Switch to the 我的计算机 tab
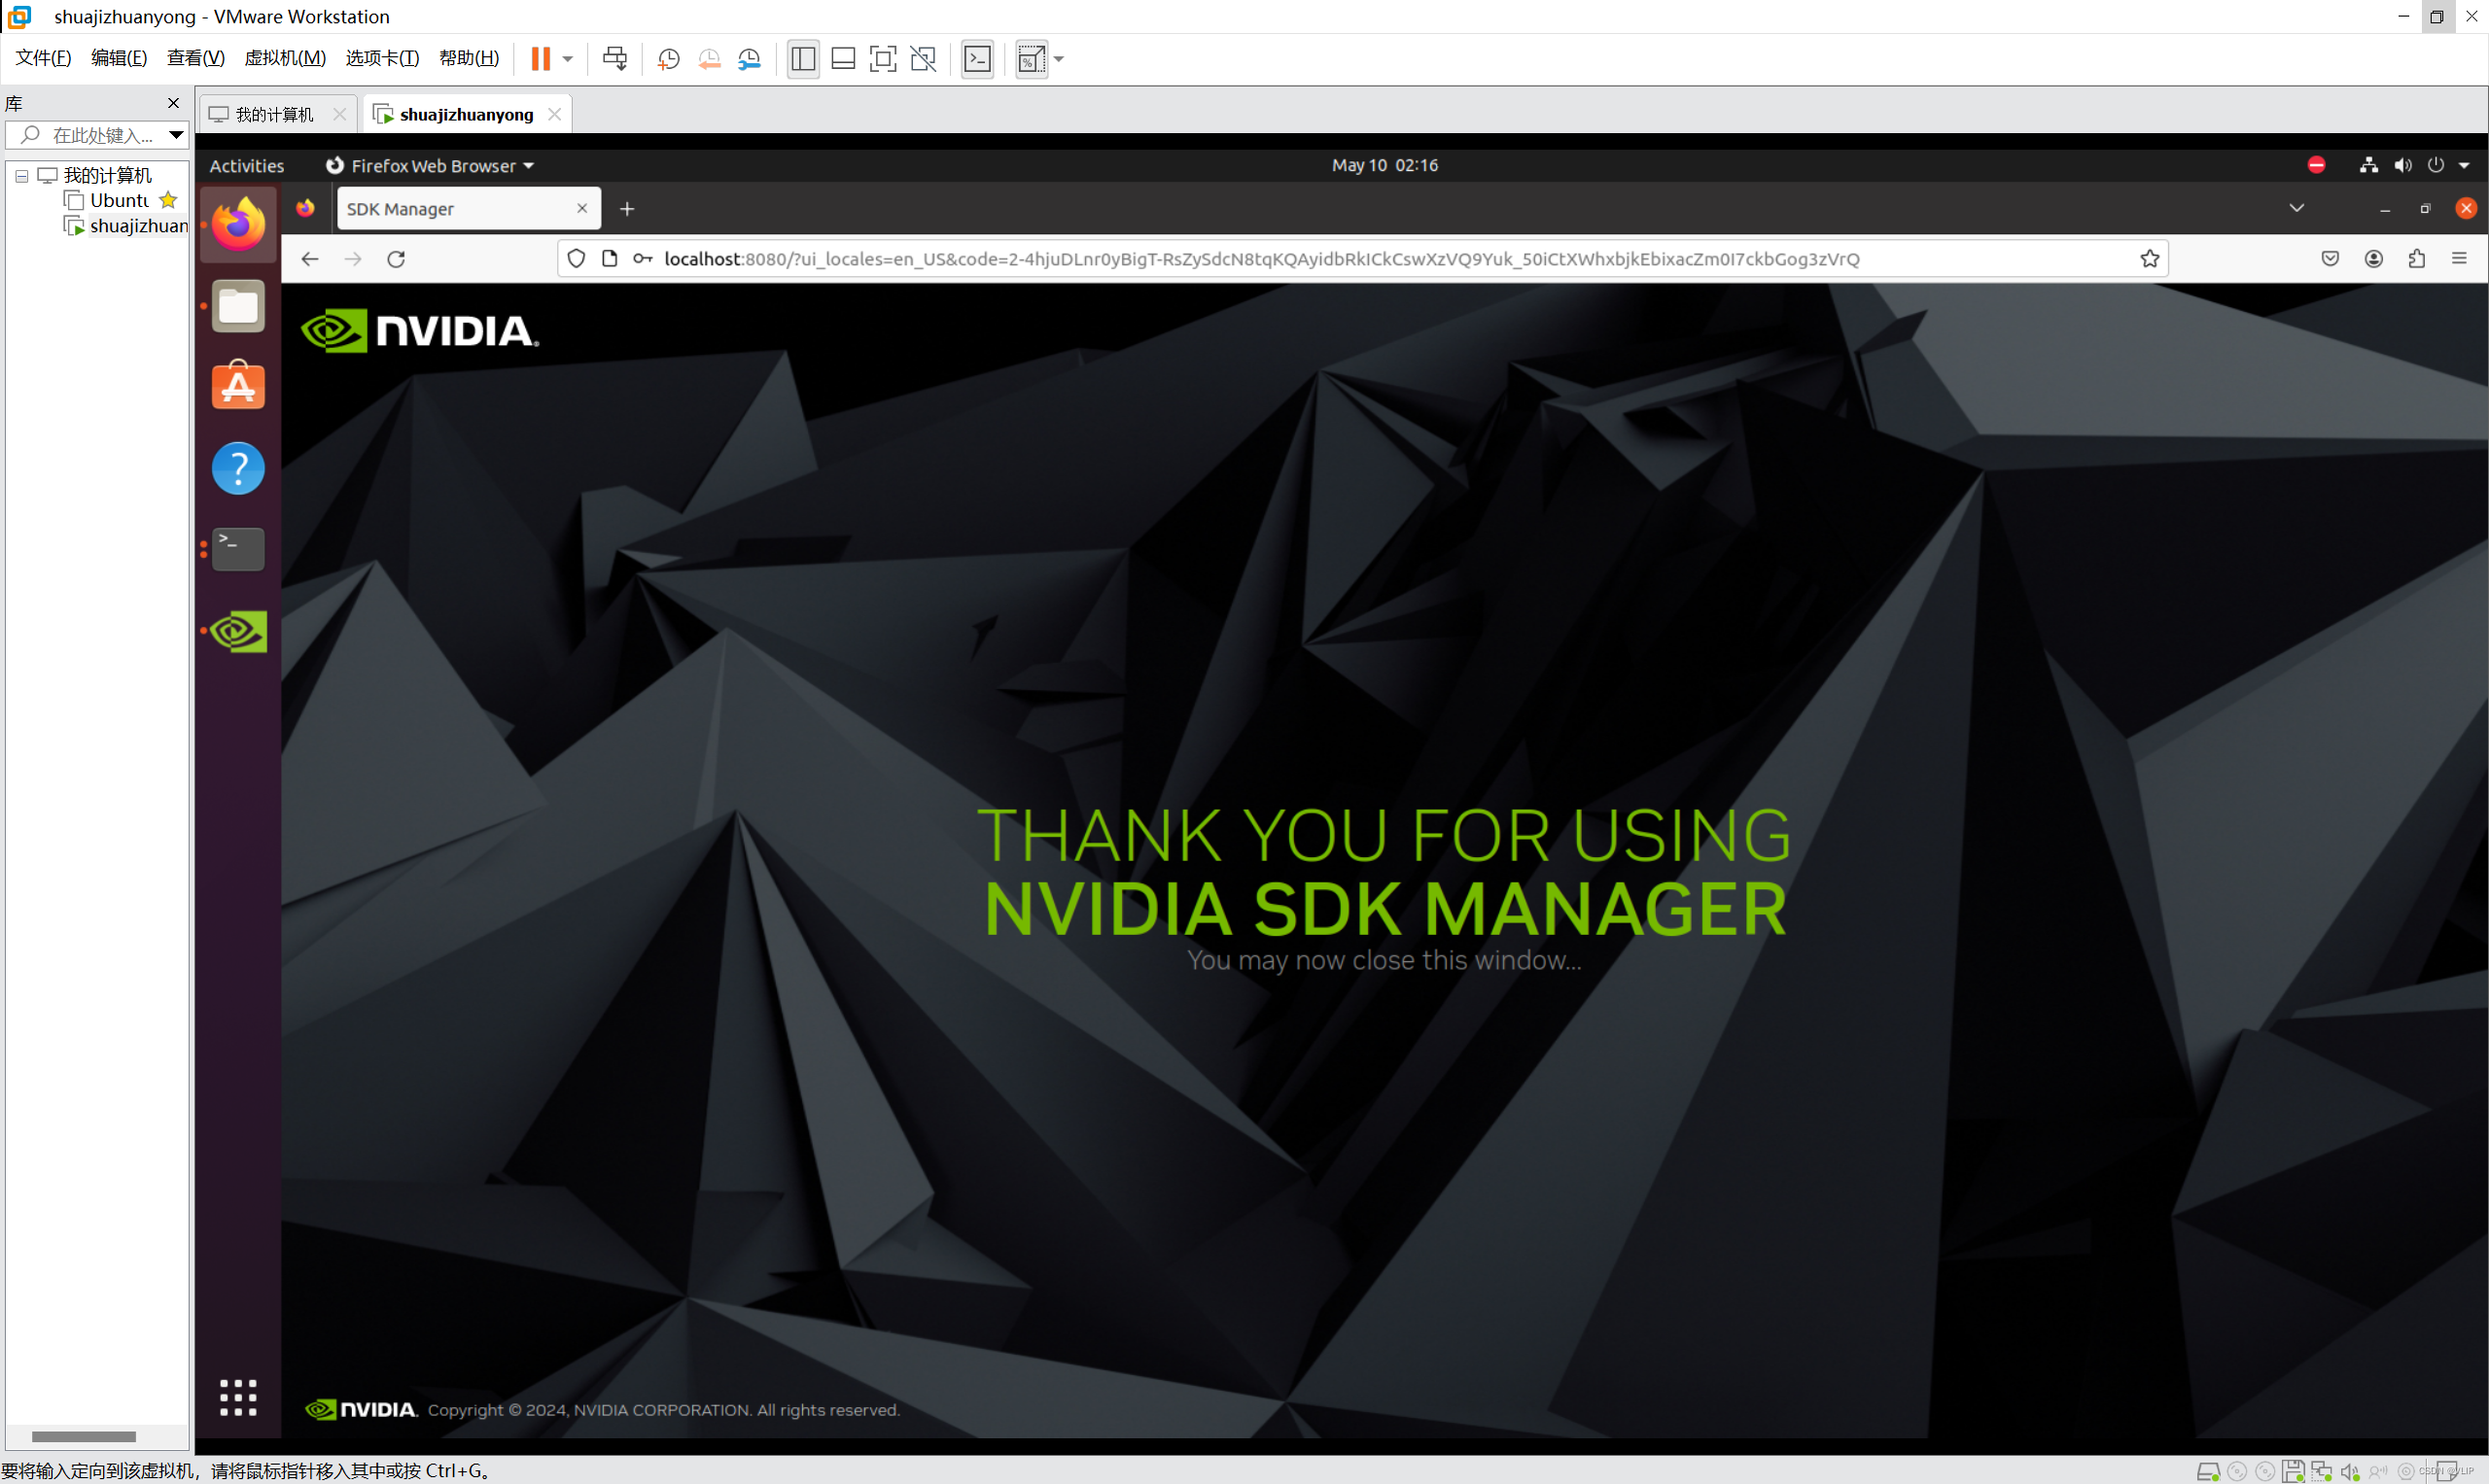This screenshot has width=2489, height=1484. 273,115
